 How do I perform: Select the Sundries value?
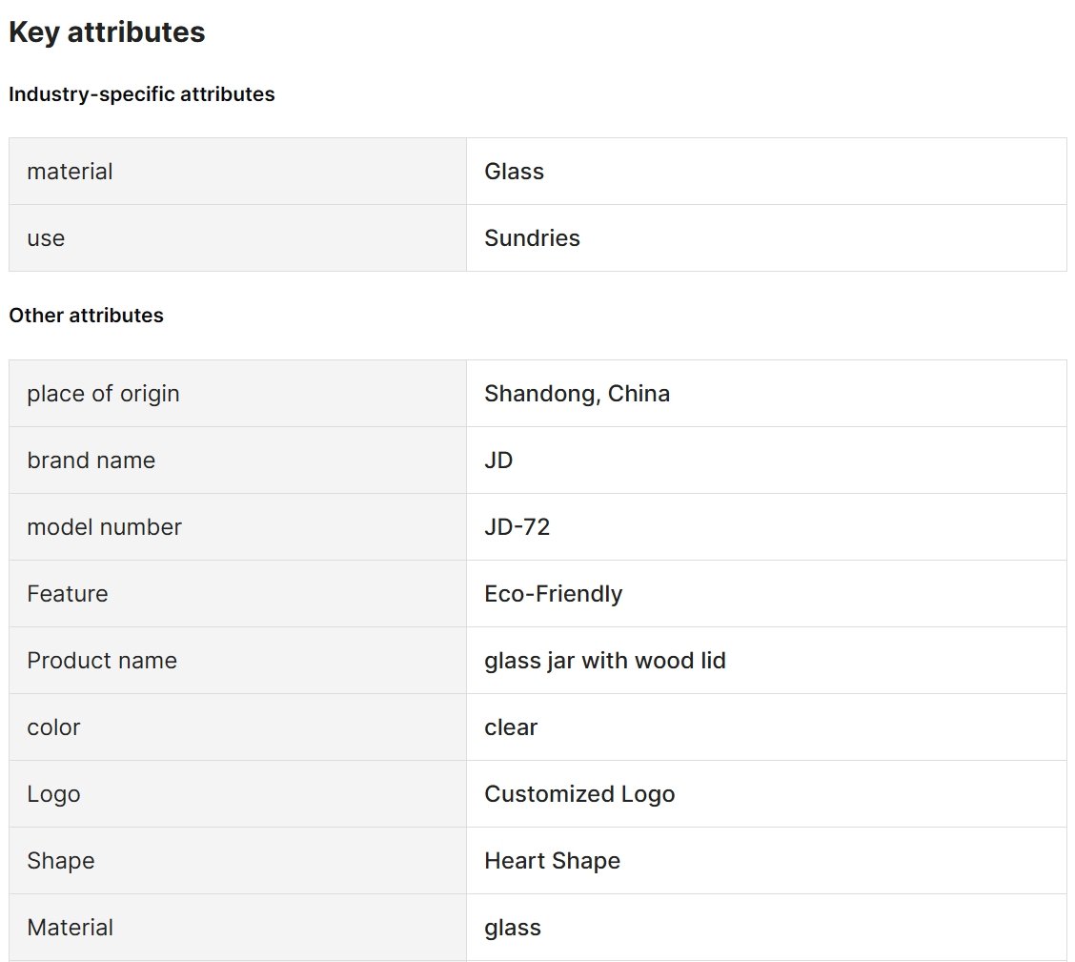click(x=532, y=238)
